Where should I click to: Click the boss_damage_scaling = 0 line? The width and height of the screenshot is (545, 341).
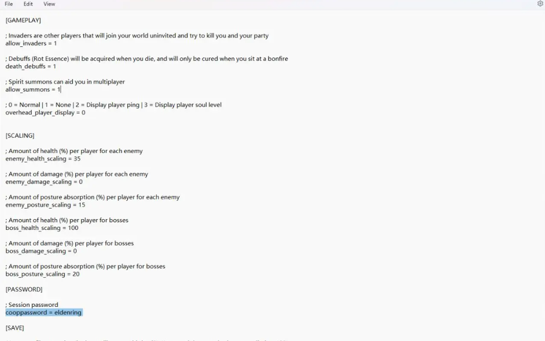[x=41, y=251]
